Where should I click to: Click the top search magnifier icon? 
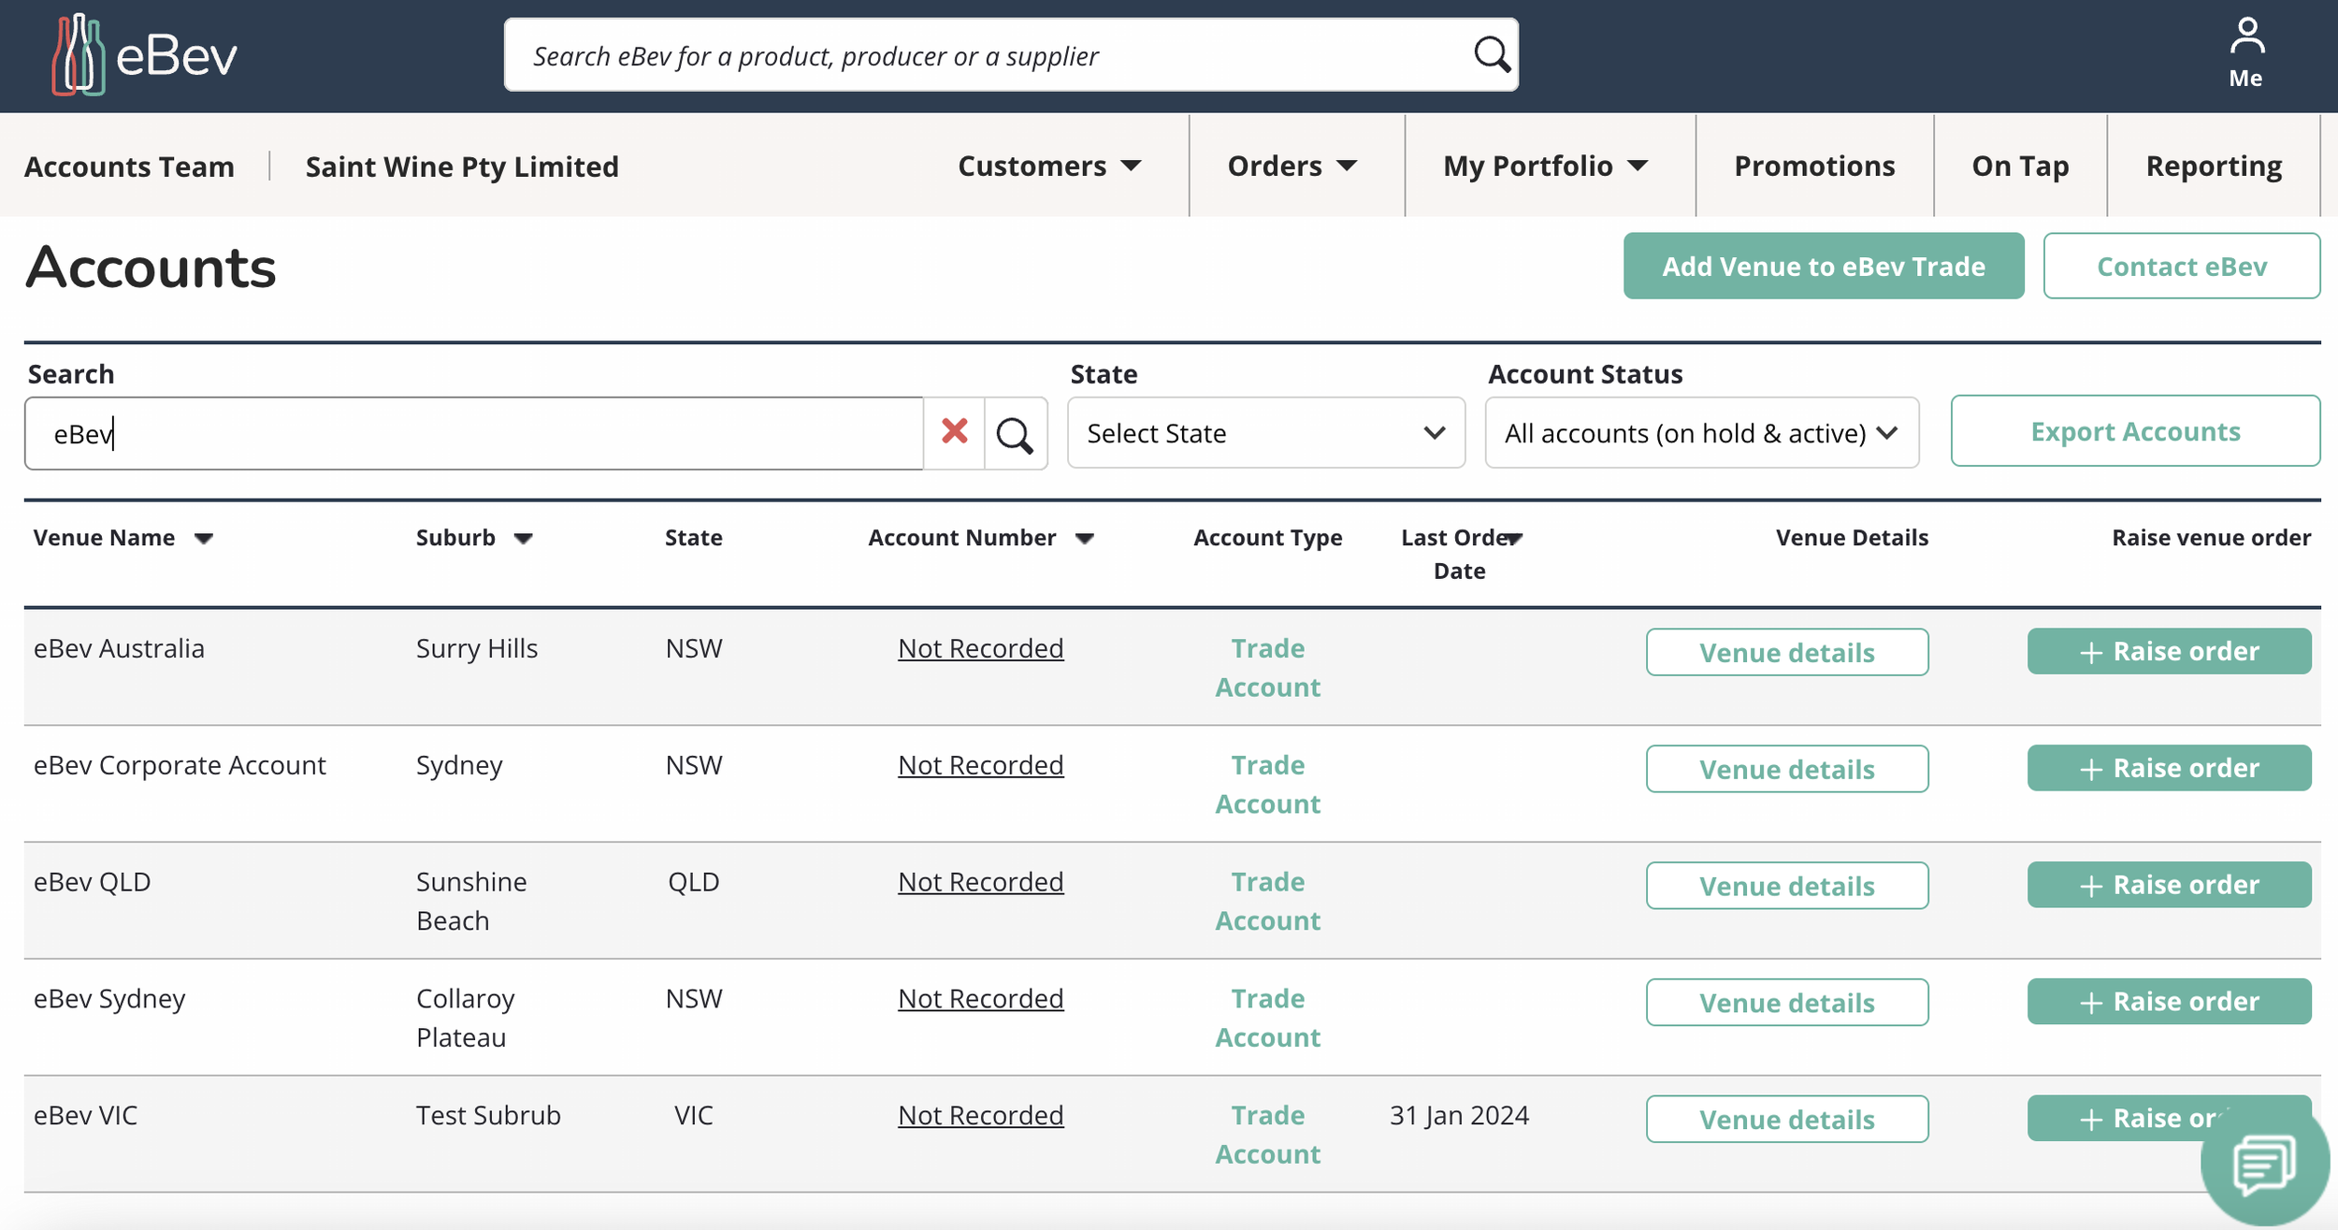pos(1491,55)
